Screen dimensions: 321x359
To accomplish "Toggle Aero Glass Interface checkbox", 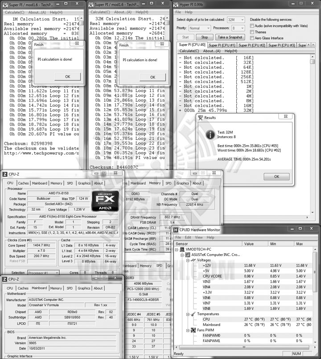I will click(x=252, y=38).
